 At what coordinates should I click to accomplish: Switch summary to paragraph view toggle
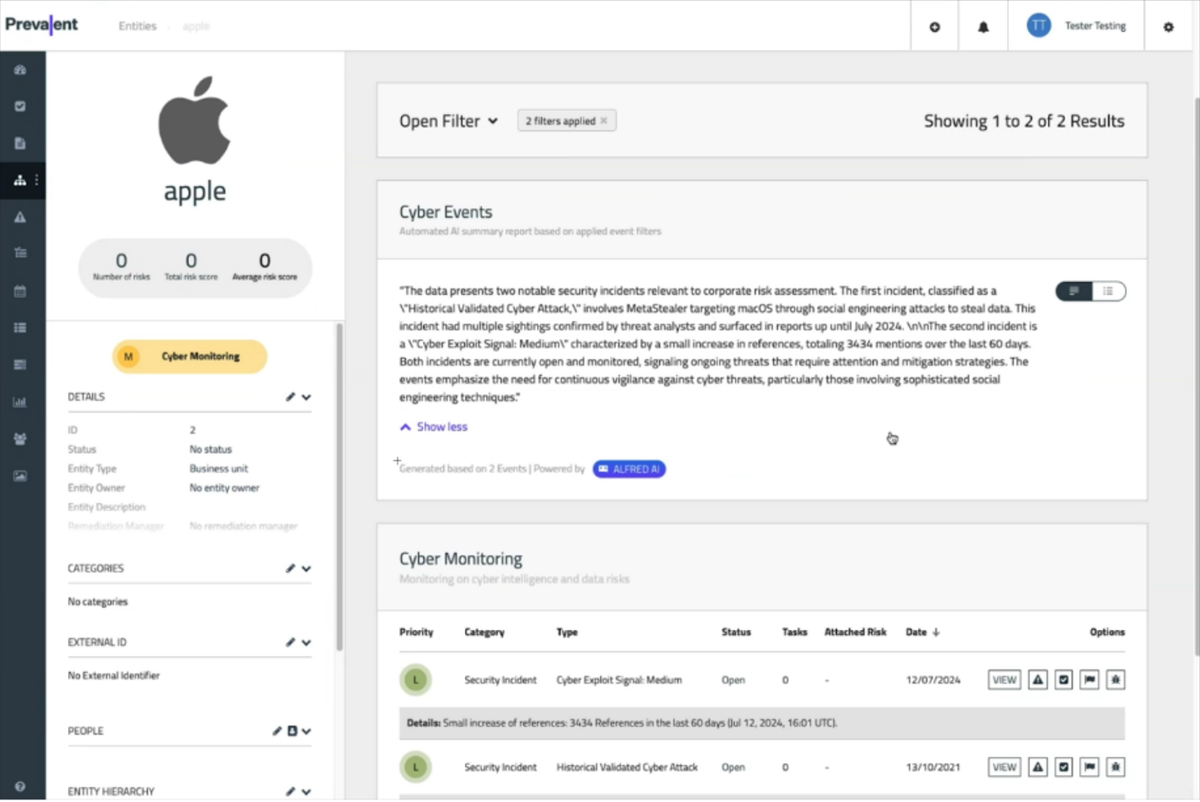(x=1074, y=291)
